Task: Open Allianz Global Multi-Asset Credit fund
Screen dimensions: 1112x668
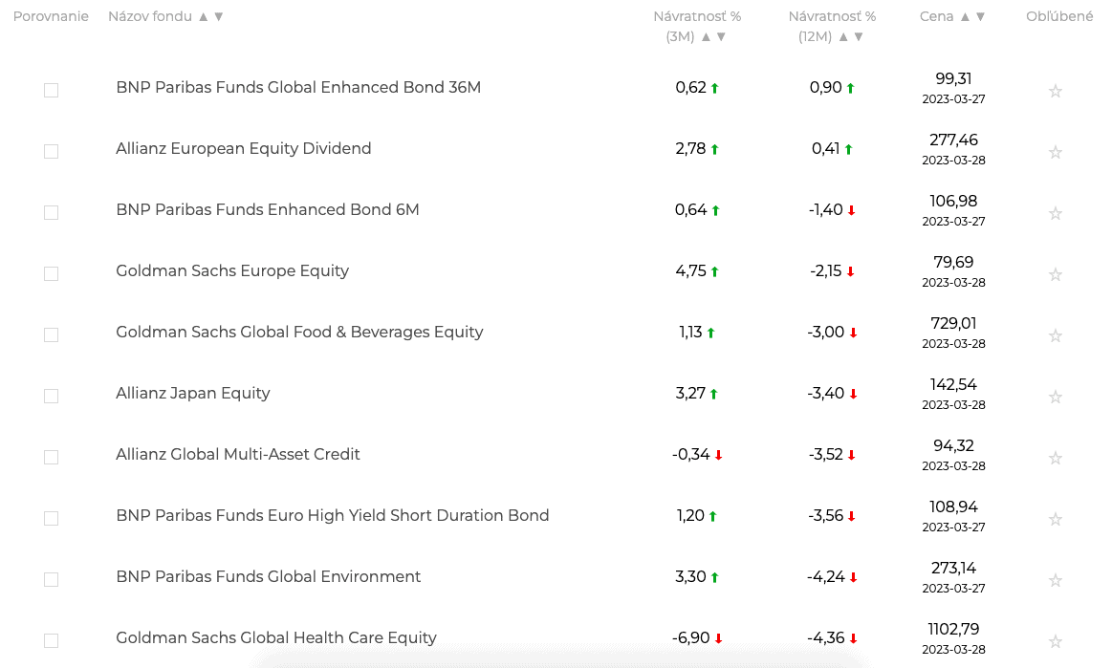Action: (x=238, y=455)
